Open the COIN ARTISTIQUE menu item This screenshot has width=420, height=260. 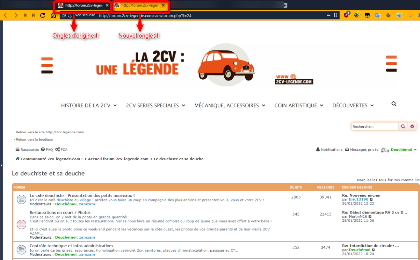point(299,106)
